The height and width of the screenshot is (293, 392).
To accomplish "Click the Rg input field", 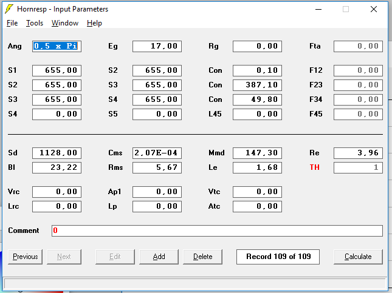I will pos(257,47).
